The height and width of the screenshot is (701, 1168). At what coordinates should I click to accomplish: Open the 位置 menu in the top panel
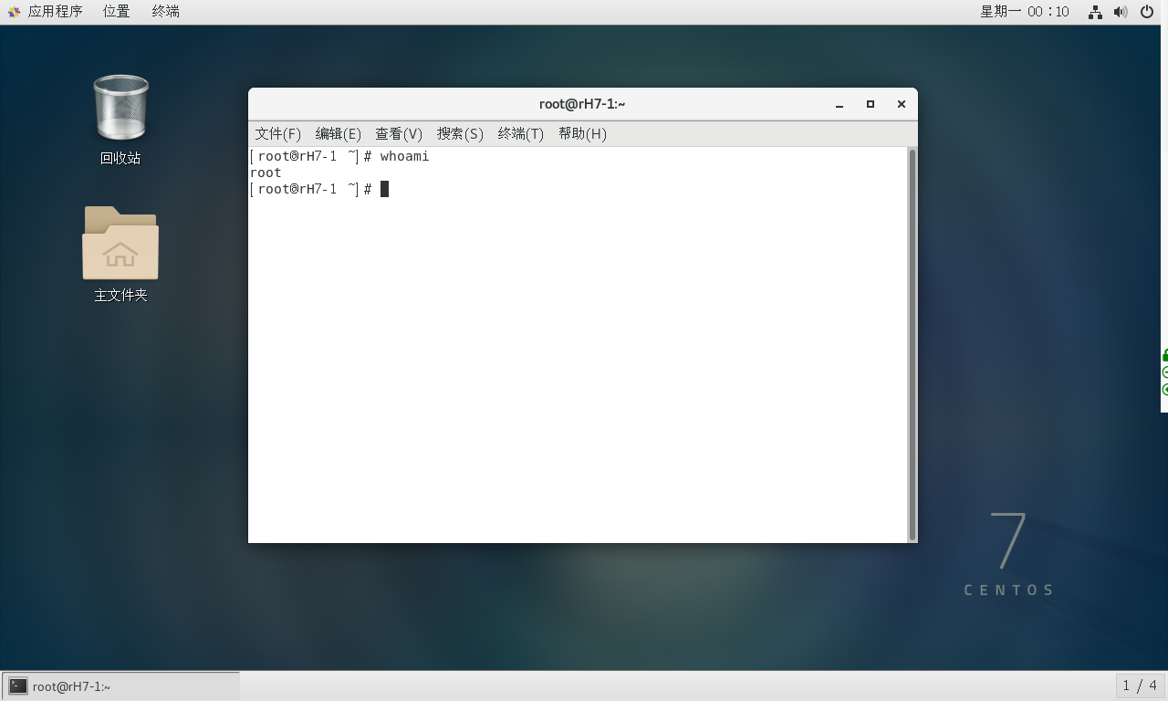pos(115,11)
